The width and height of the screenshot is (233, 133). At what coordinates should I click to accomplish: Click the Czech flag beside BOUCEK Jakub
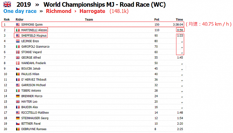pyautogui.click(x=18, y=69)
